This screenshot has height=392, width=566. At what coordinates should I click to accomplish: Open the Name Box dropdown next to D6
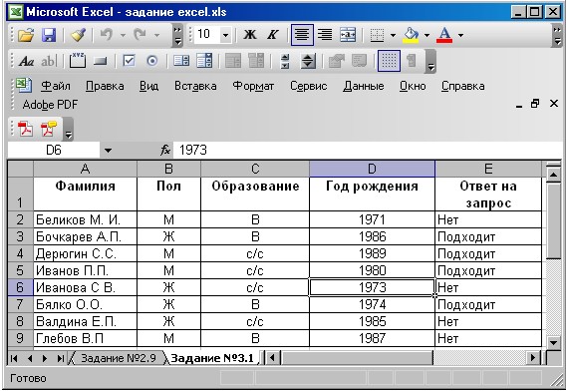tap(108, 150)
